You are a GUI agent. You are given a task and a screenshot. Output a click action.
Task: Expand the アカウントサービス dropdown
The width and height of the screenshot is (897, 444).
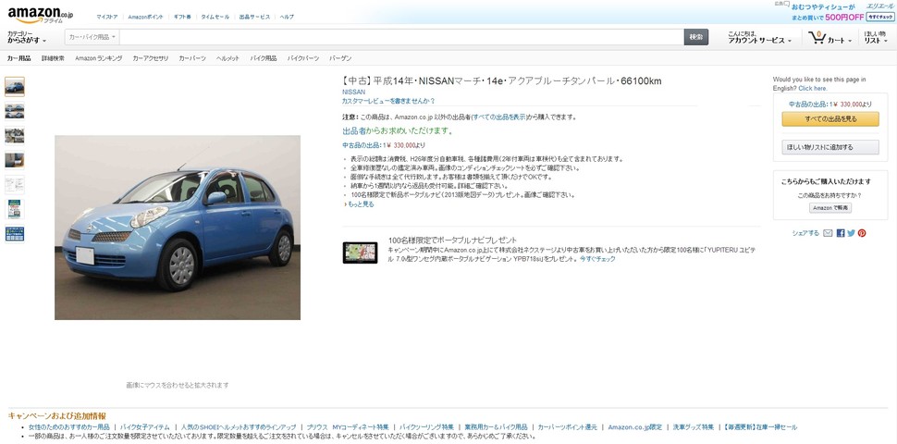(x=760, y=38)
